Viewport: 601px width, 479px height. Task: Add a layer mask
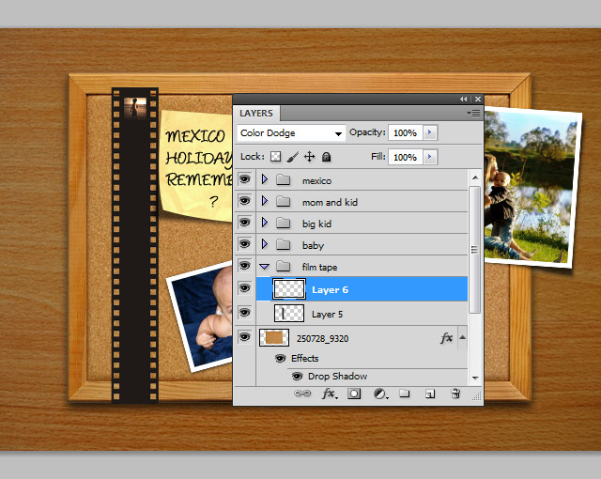point(355,394)
